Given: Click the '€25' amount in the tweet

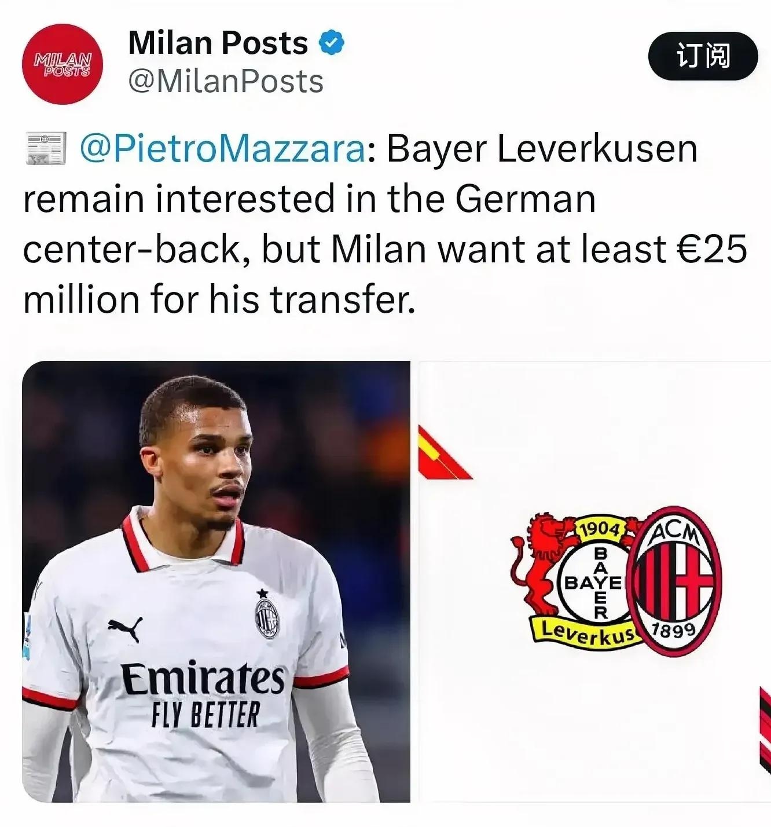Looking at the screenshot, I should (711, 250).
